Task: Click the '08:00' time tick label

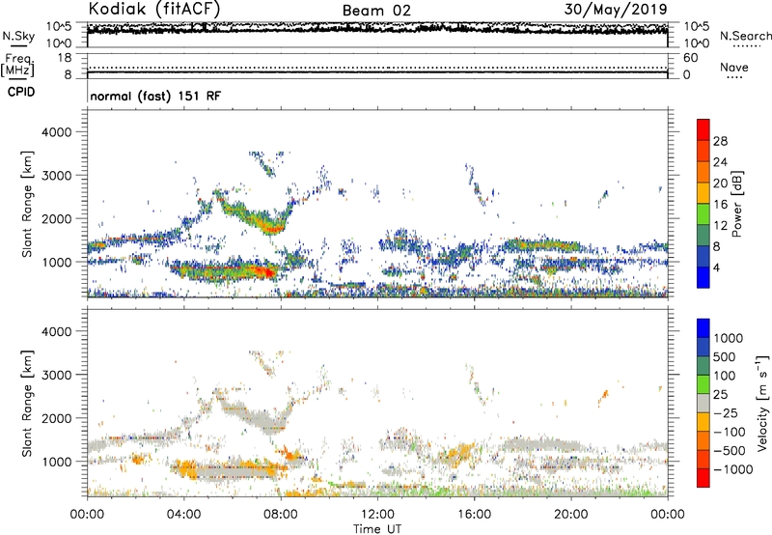Action: coord(281,515)
